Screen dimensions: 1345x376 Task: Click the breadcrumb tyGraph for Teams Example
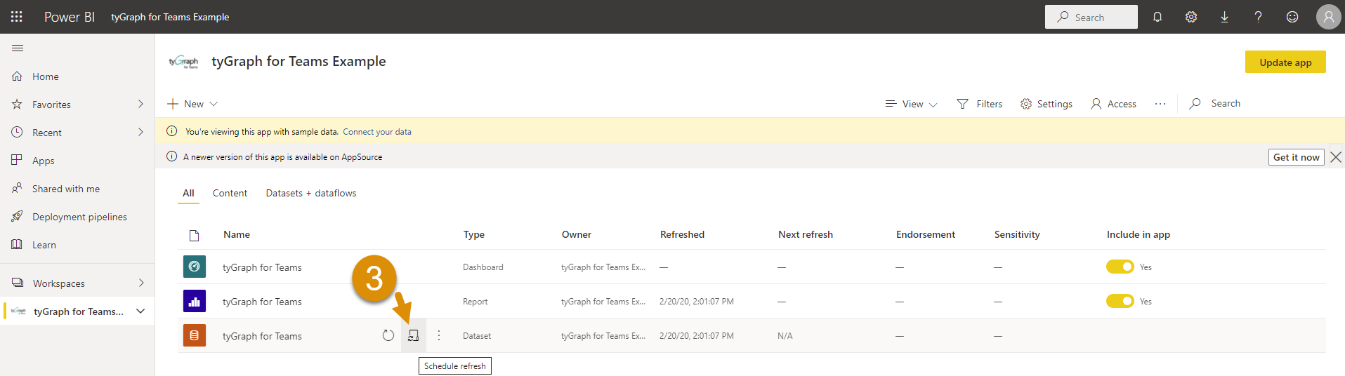[x=170, y=17]
